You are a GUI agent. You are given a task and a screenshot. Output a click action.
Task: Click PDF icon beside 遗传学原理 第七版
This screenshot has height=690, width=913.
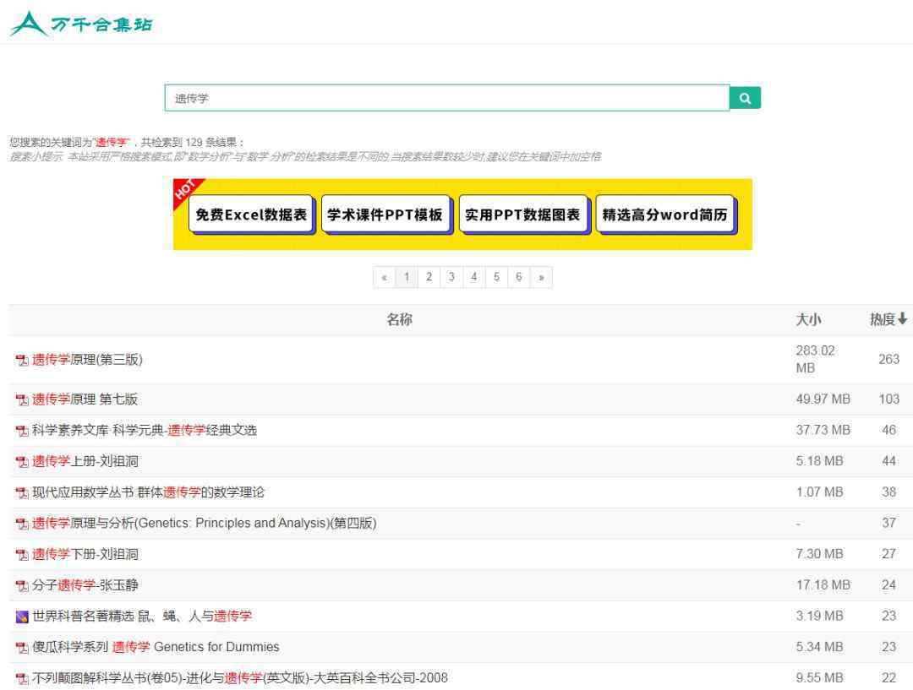[x=22, y=400]
